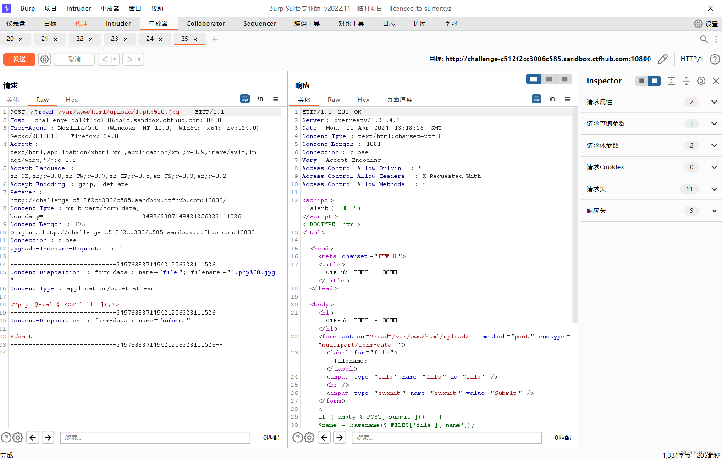The image size is (722, 459).
Task: Switch to combined tab layout view
Action: 564,79
